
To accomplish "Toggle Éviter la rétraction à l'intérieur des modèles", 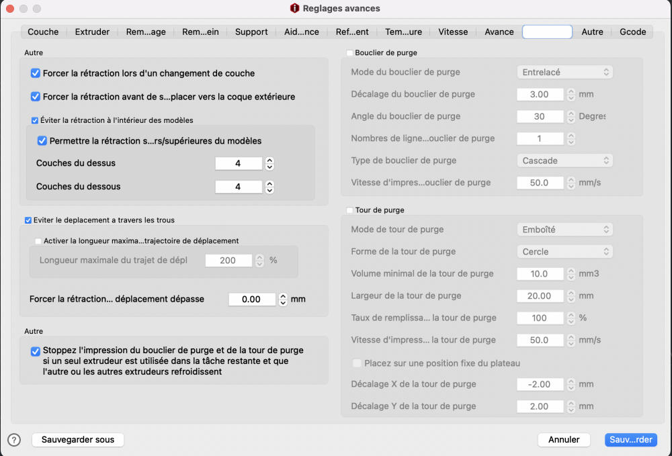I will click(35, 120).
